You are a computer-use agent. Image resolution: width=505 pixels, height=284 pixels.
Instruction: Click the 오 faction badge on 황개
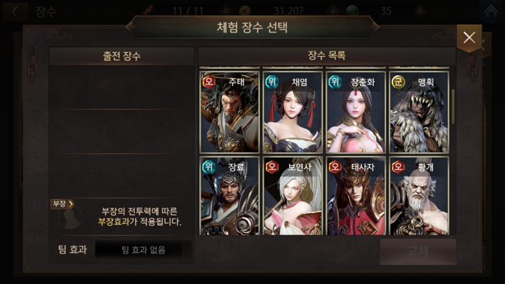coord(398,167)
